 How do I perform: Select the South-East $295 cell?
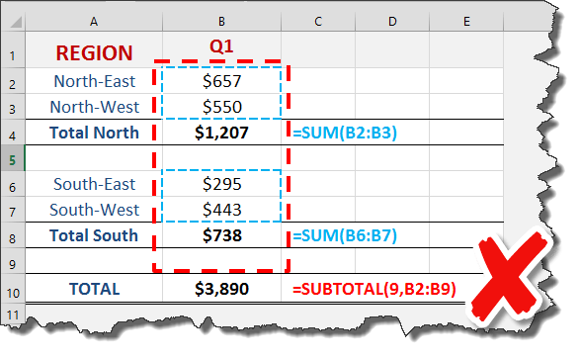(221, 184)
